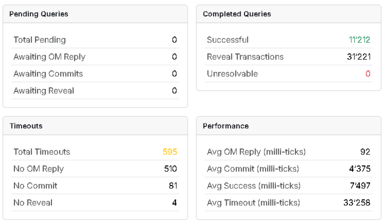
Task: Select the Performance panel header
Action: 226,126
